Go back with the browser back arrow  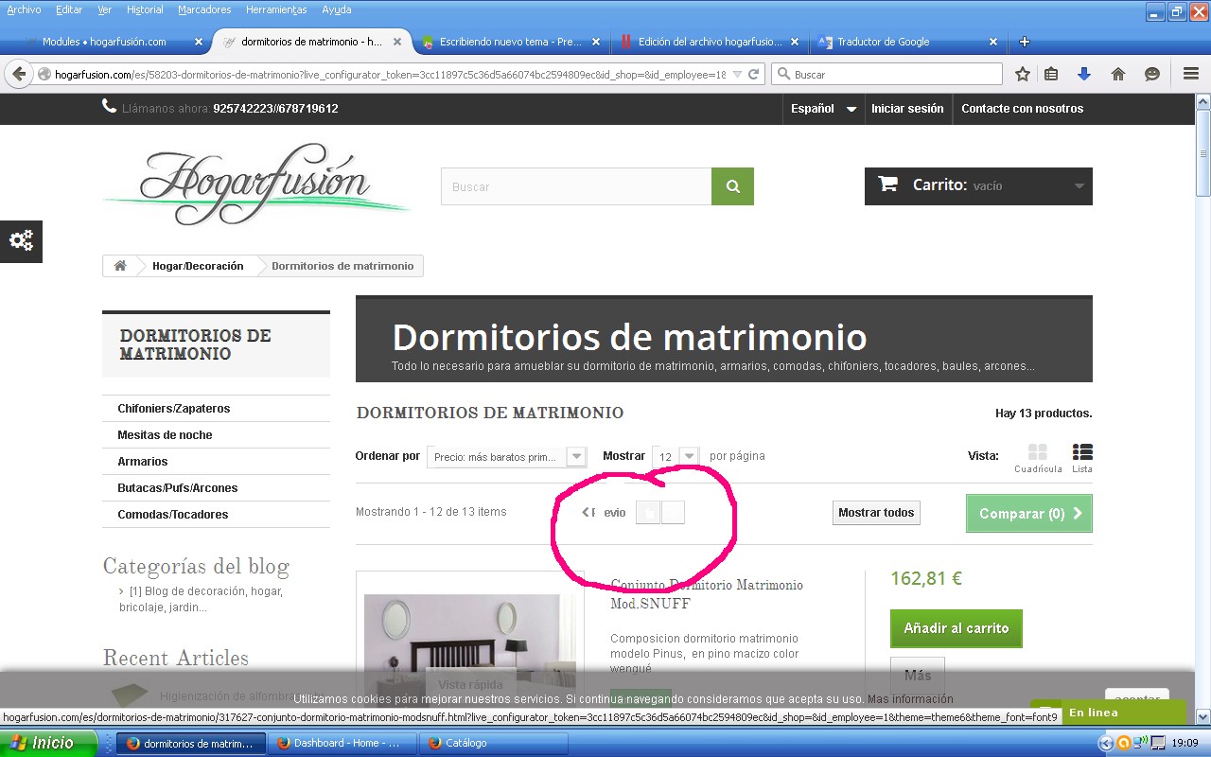pos(19,74)
